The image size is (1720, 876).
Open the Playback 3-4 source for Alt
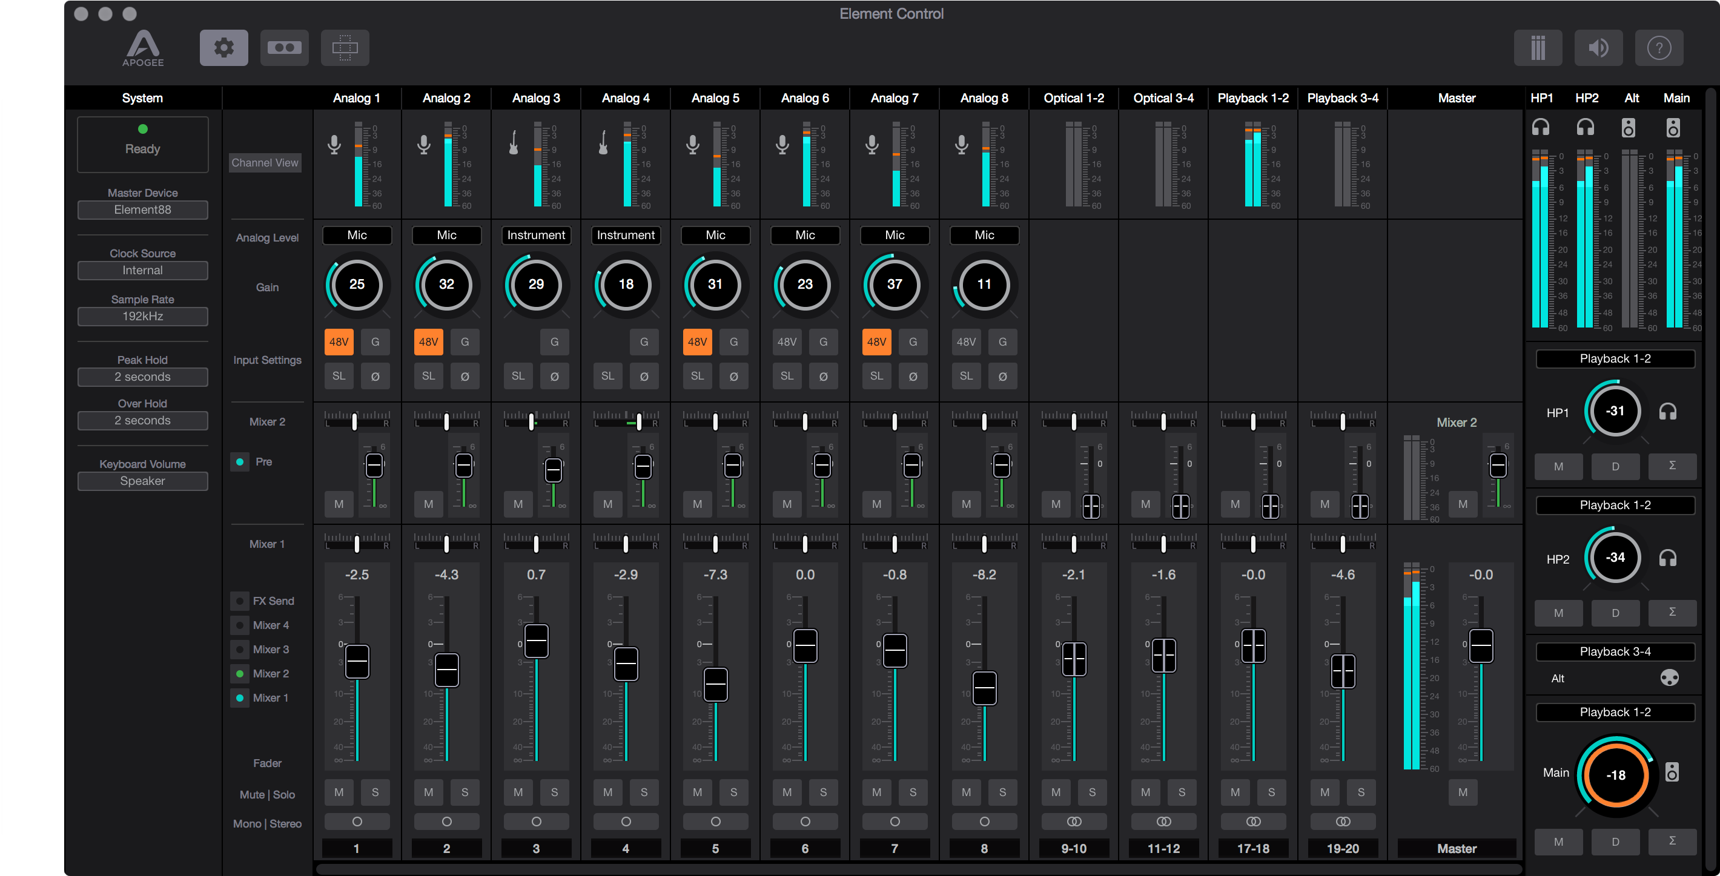(1615, 651)
